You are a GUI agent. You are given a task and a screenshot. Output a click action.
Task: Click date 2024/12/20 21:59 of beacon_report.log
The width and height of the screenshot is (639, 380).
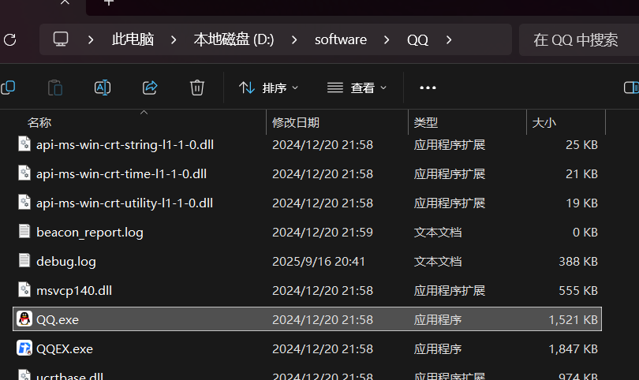coord(323,232)
